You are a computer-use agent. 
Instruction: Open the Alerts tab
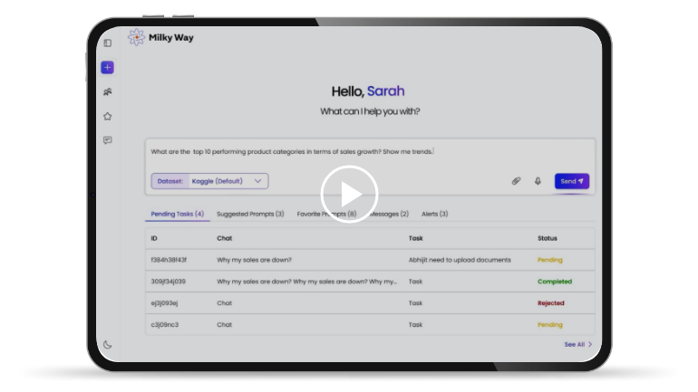click(434, 215)
